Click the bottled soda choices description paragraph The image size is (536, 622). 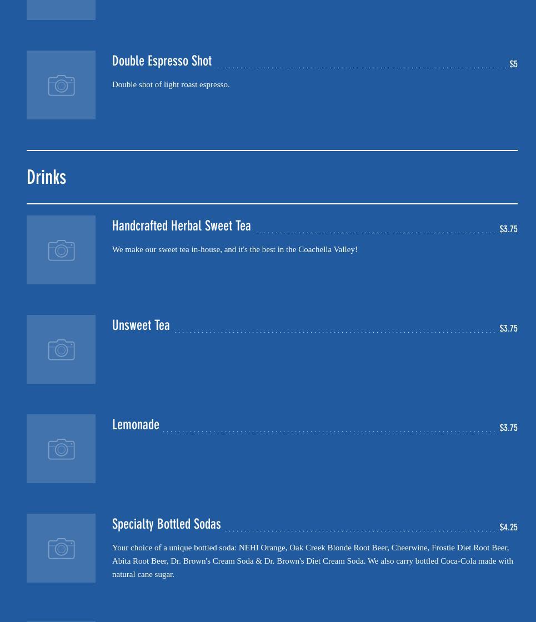(311, 561)
